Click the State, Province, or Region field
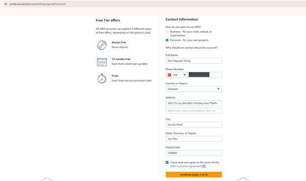The image size is (306, 181). click(194, 139)
